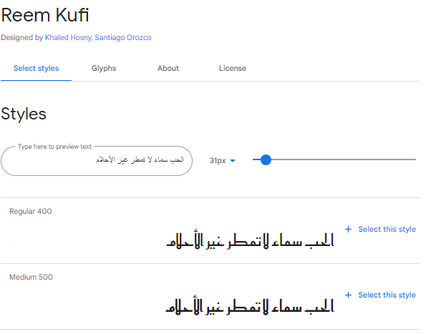Go to the License tab
This screenshot has height=334, width=431.
pos(233,68)
